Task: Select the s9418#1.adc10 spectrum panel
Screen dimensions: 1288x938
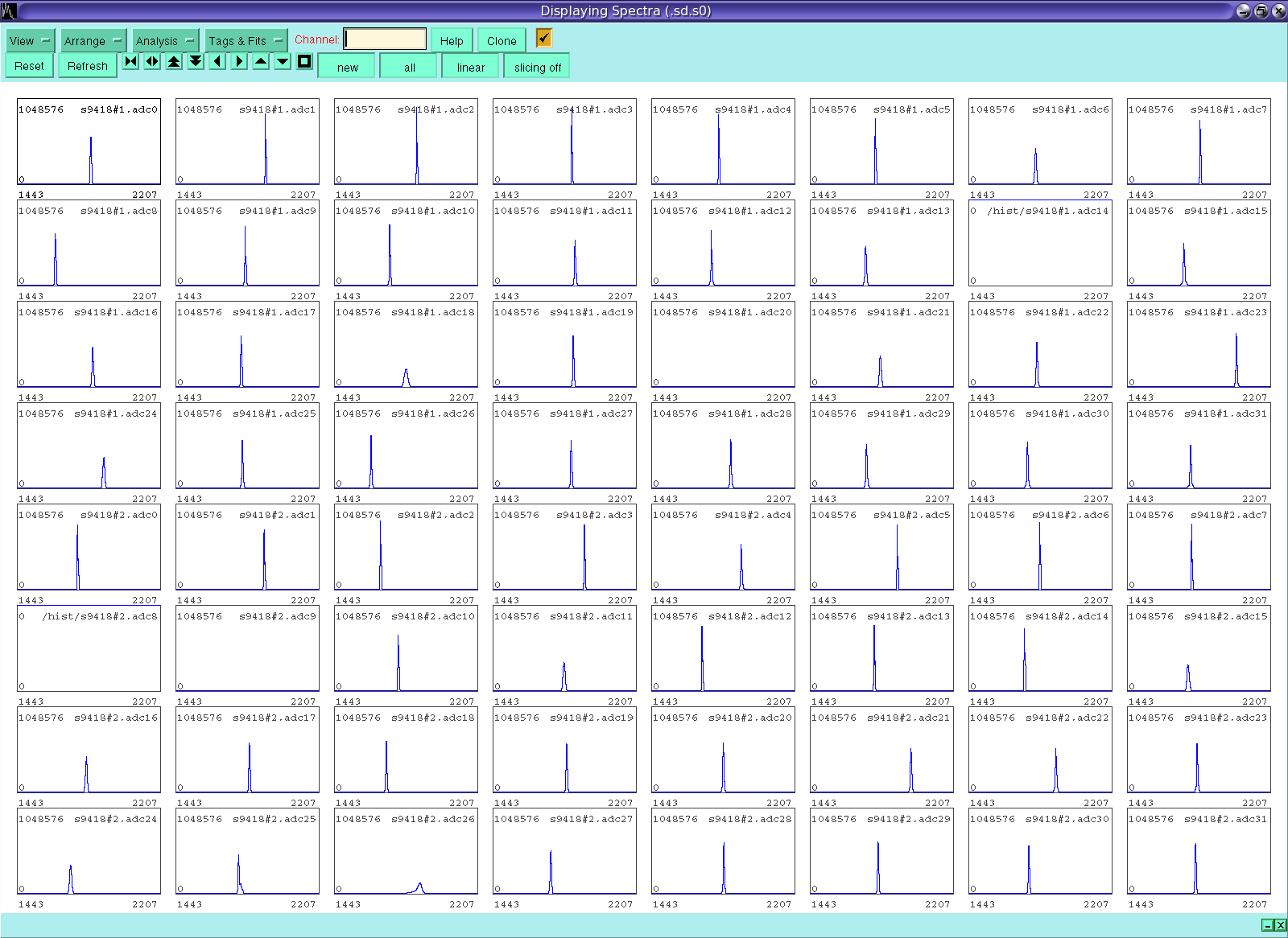Action: pyautogui.click(x=406, y=243)
